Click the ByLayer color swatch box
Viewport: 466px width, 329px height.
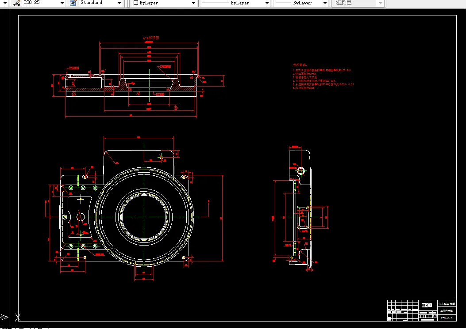(136, 3)
